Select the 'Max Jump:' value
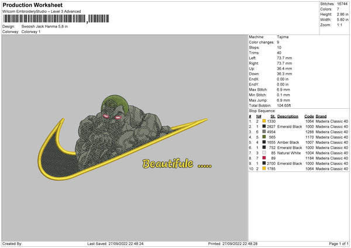 point(283,100)
